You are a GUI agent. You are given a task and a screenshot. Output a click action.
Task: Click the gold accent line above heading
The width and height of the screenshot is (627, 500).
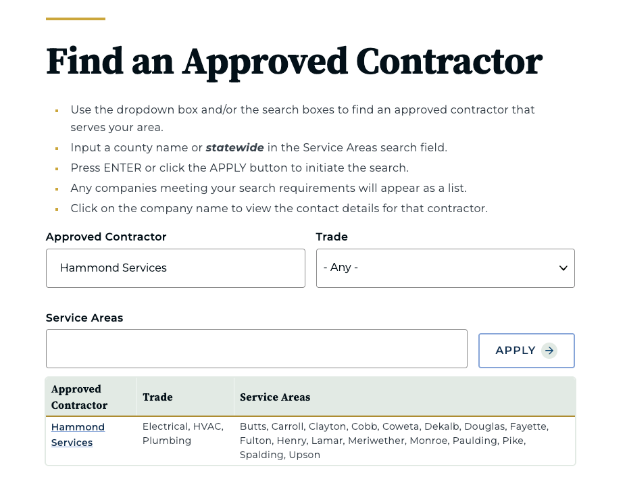click(76, 19)
